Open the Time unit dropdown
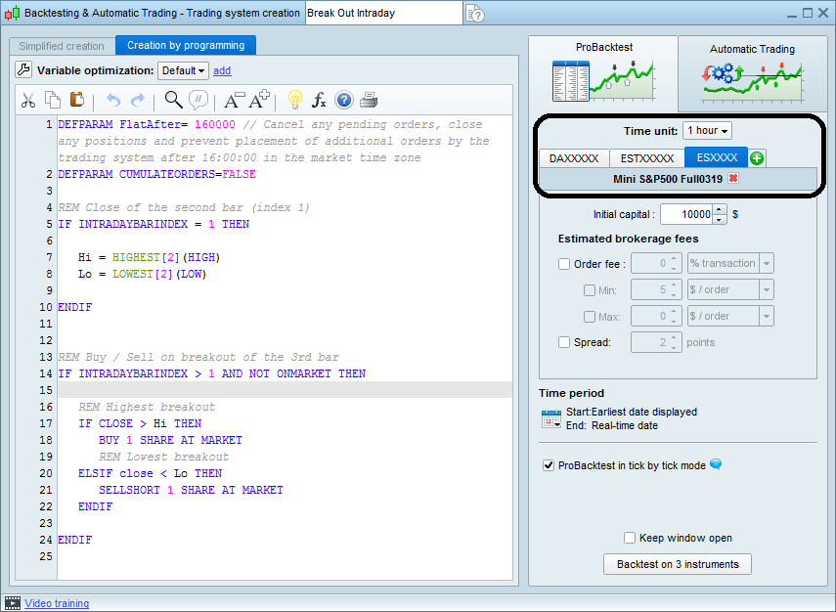The image size is (836, 612). coord(707,130)
